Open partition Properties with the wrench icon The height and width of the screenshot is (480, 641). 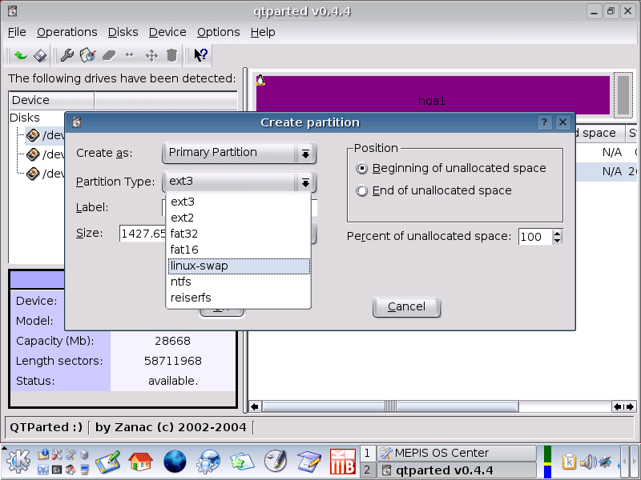tap(68, 54)
